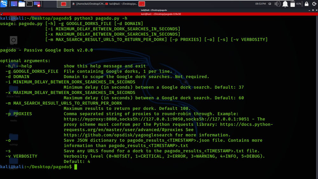Click the github.com/opsdisk/yagooglesearch URL
This screenshot has width=318, height=179.
point(118,135)
